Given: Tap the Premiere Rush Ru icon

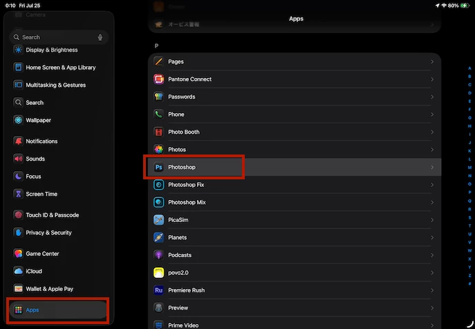Looking at the screenshot, I should pyautogui.click(x=159, y=290).
